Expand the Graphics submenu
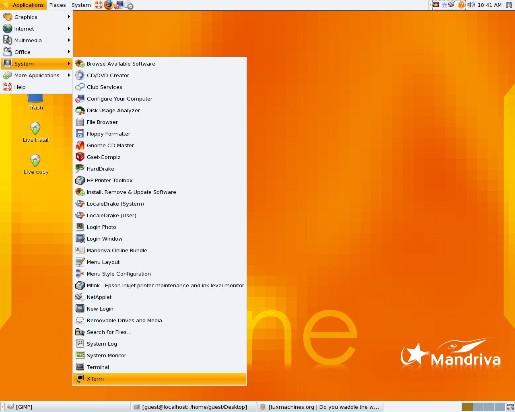 pos(37,17)
